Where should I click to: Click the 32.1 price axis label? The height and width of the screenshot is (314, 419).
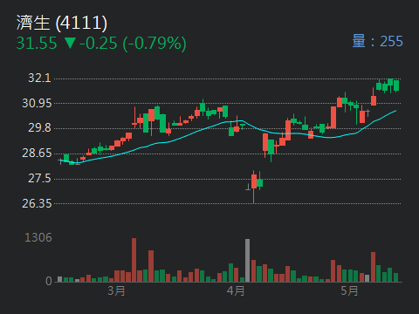pyautogui.click(x=39, y=78)
